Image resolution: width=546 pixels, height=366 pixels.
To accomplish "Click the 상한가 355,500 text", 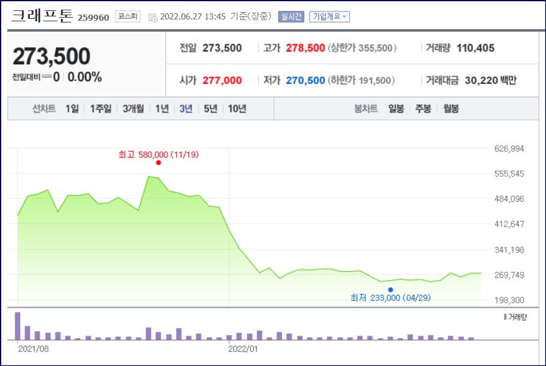I will [362, 48].
